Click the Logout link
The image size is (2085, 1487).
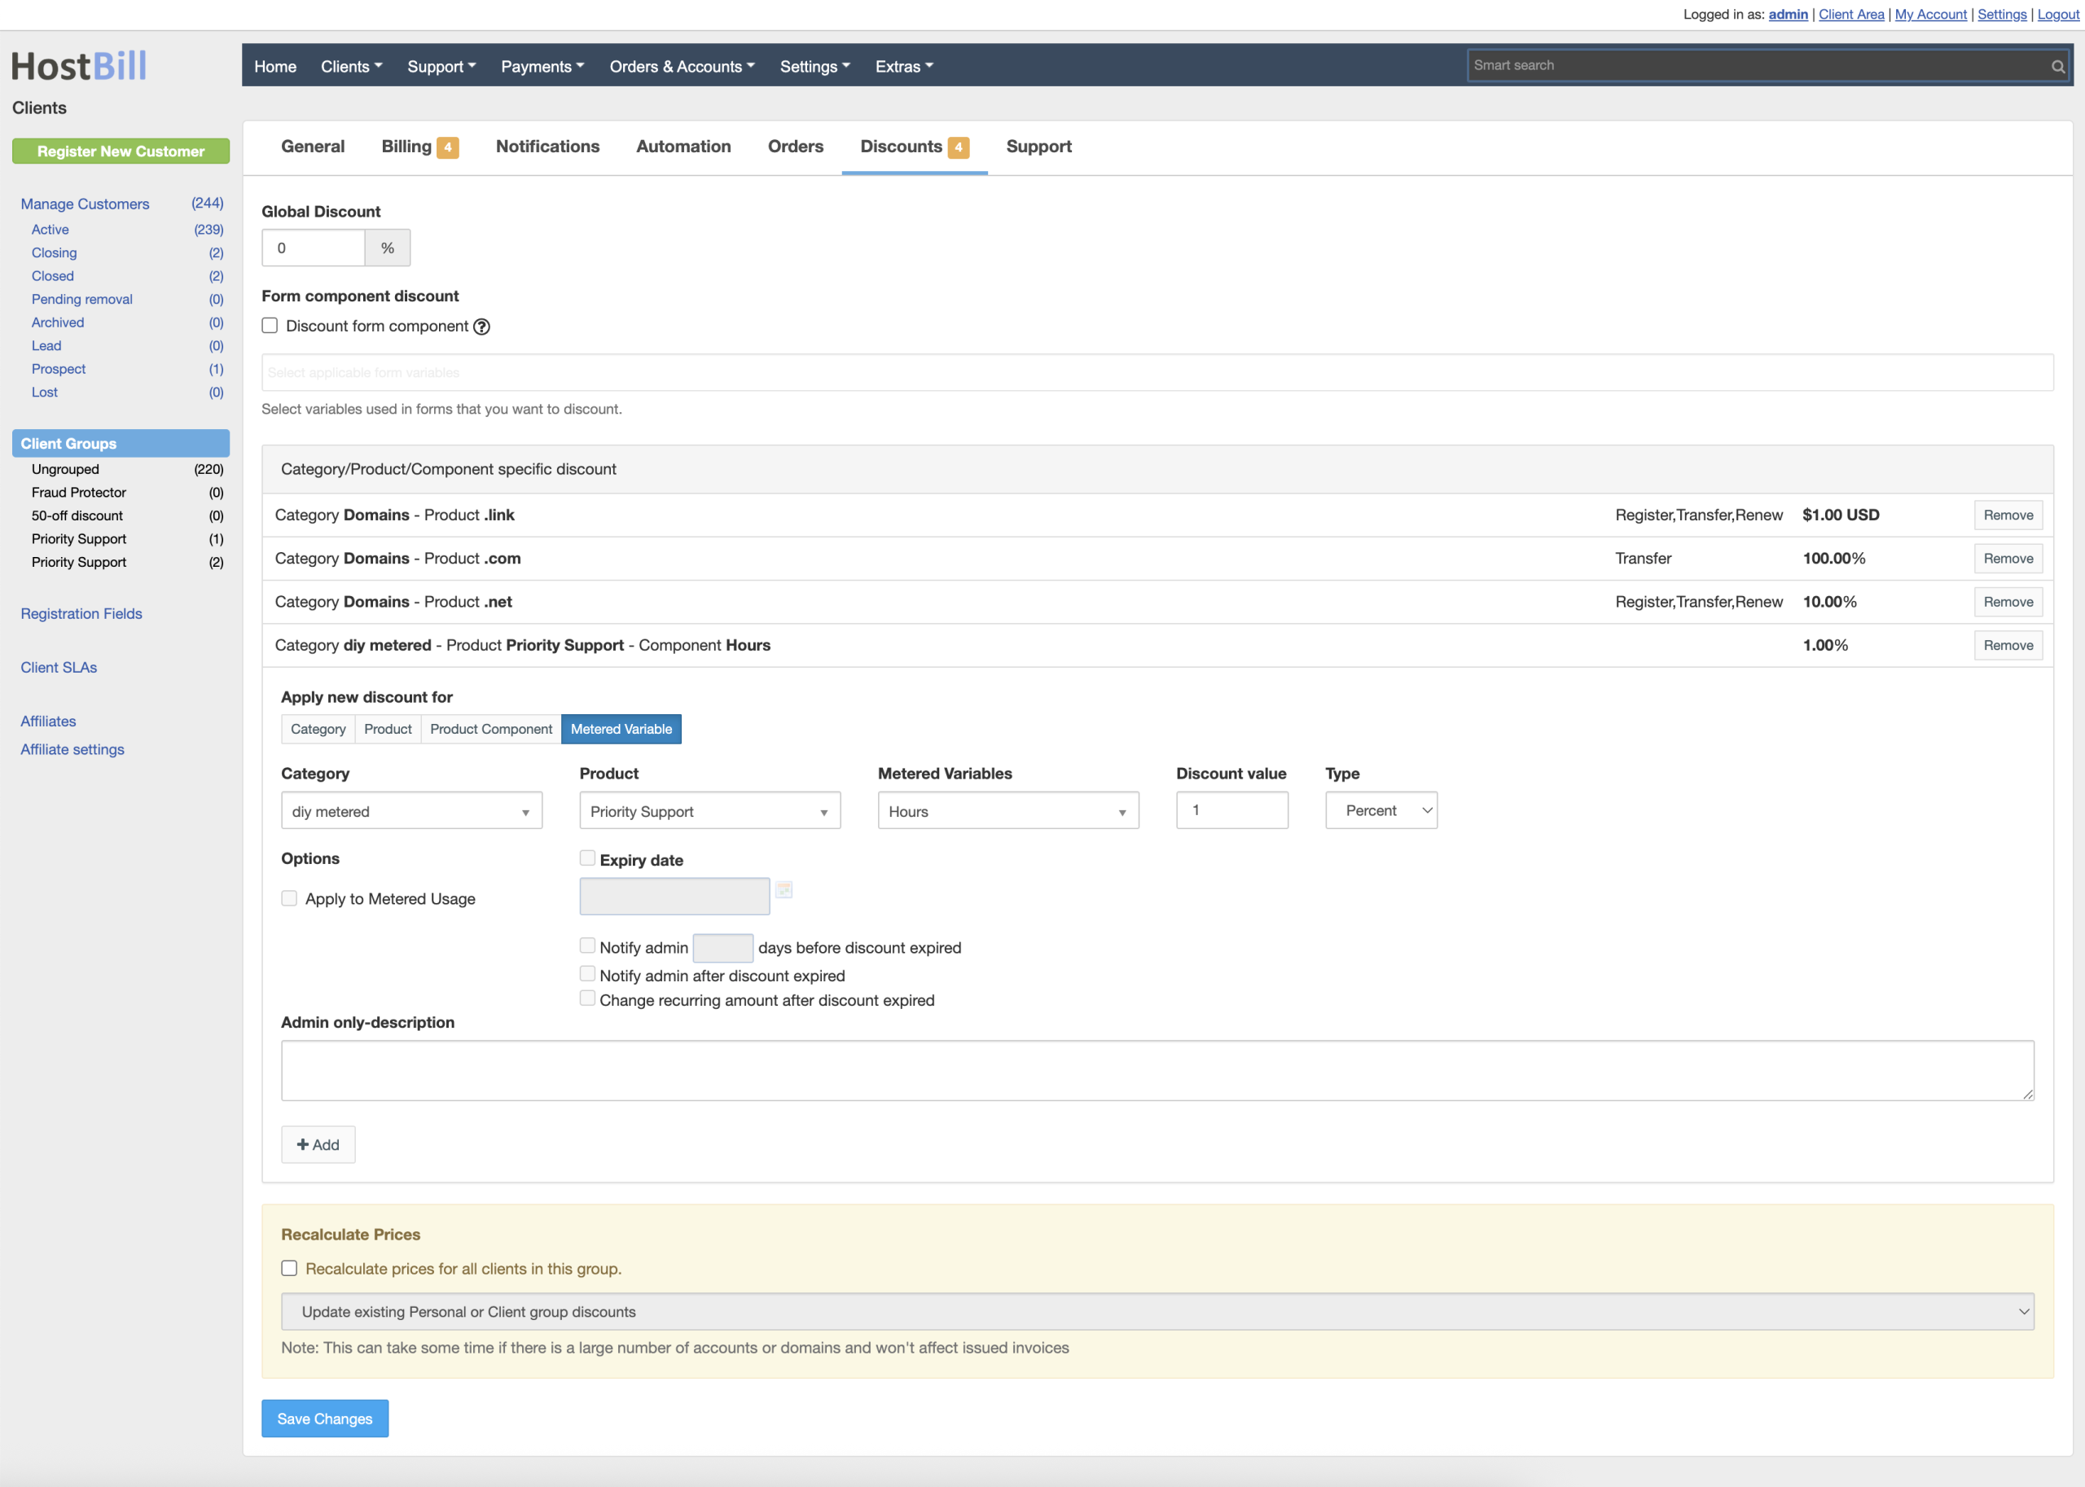coord(2058,14)
